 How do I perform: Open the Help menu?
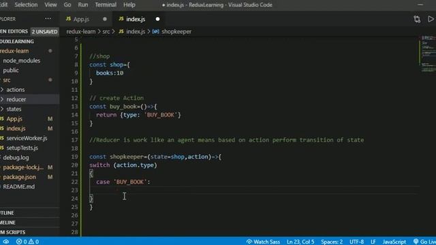click(x=129, y=5)
